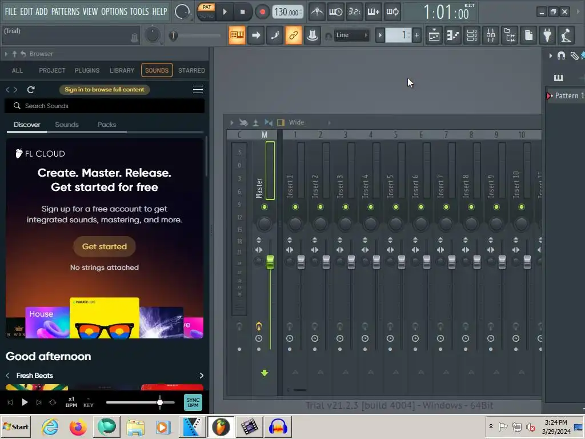Toggle Insert 9 latency clock icon

point(491,338)
